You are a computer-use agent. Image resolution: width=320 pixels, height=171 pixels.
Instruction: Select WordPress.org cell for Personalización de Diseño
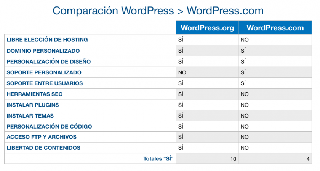207,61
